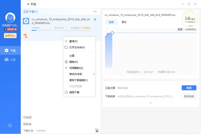Click the 我的云盘 cloud location text

tap(123, 88)
